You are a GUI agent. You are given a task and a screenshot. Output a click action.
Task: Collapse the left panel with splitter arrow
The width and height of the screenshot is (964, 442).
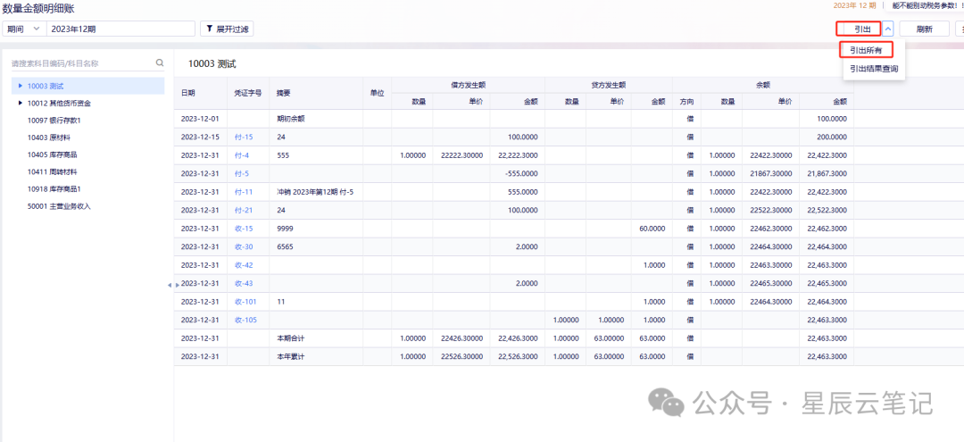tap(170, 285)
